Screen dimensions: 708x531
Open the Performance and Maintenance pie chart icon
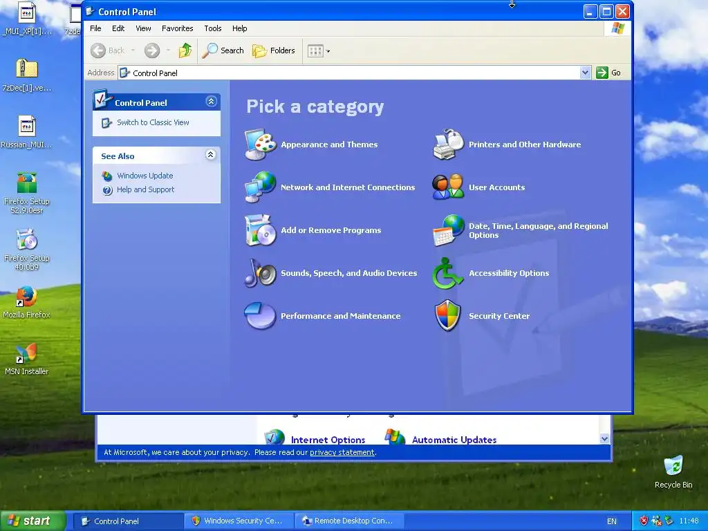(260, 315)
